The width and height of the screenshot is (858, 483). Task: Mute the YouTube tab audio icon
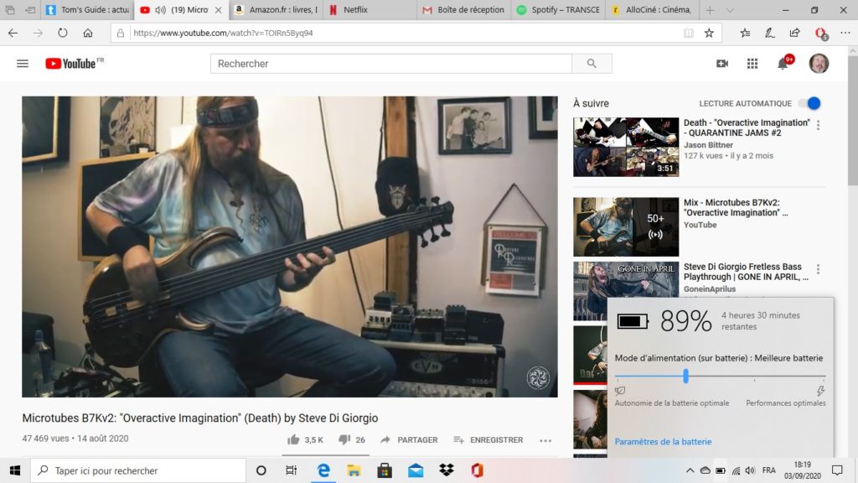160,10
